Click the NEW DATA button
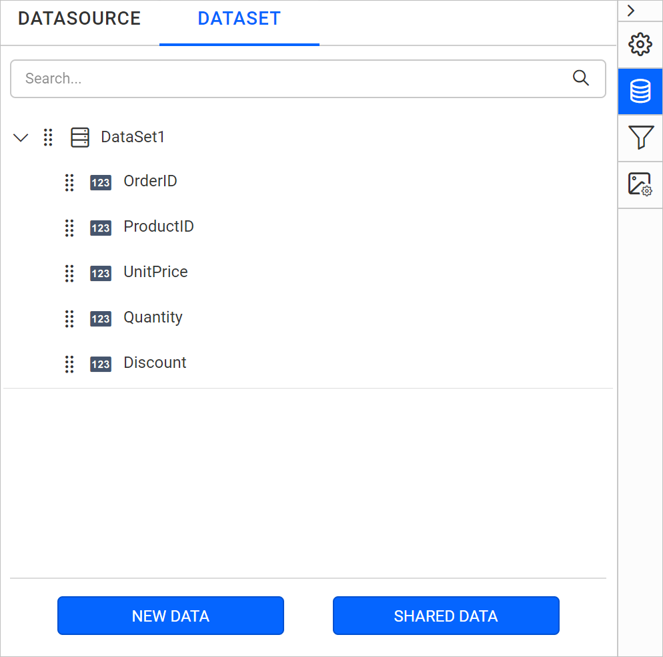Image resolution: width=663 pixels, height=657 pixels. coord(170,616)
